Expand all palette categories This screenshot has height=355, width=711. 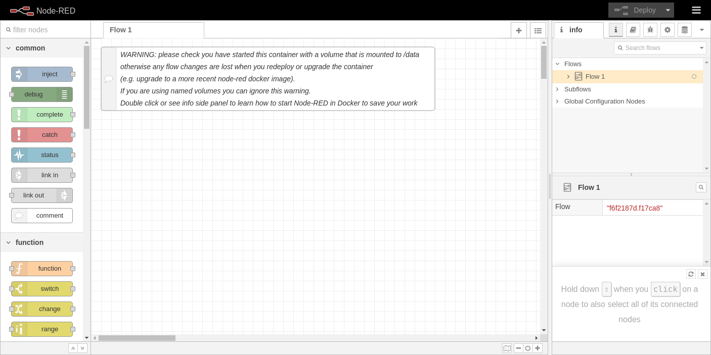click(82, 348)
